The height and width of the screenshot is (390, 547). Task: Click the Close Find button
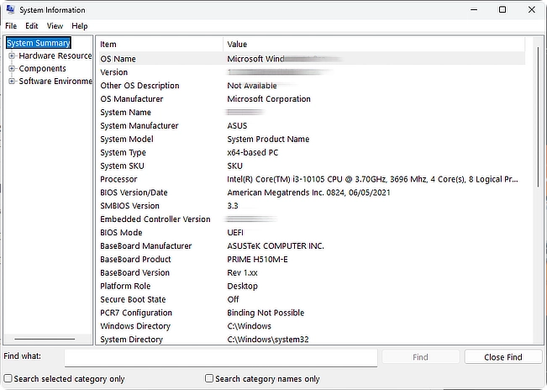[x=503, y=357]
